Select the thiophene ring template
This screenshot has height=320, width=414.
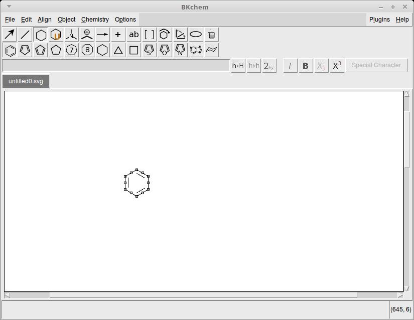coord(149,50)
